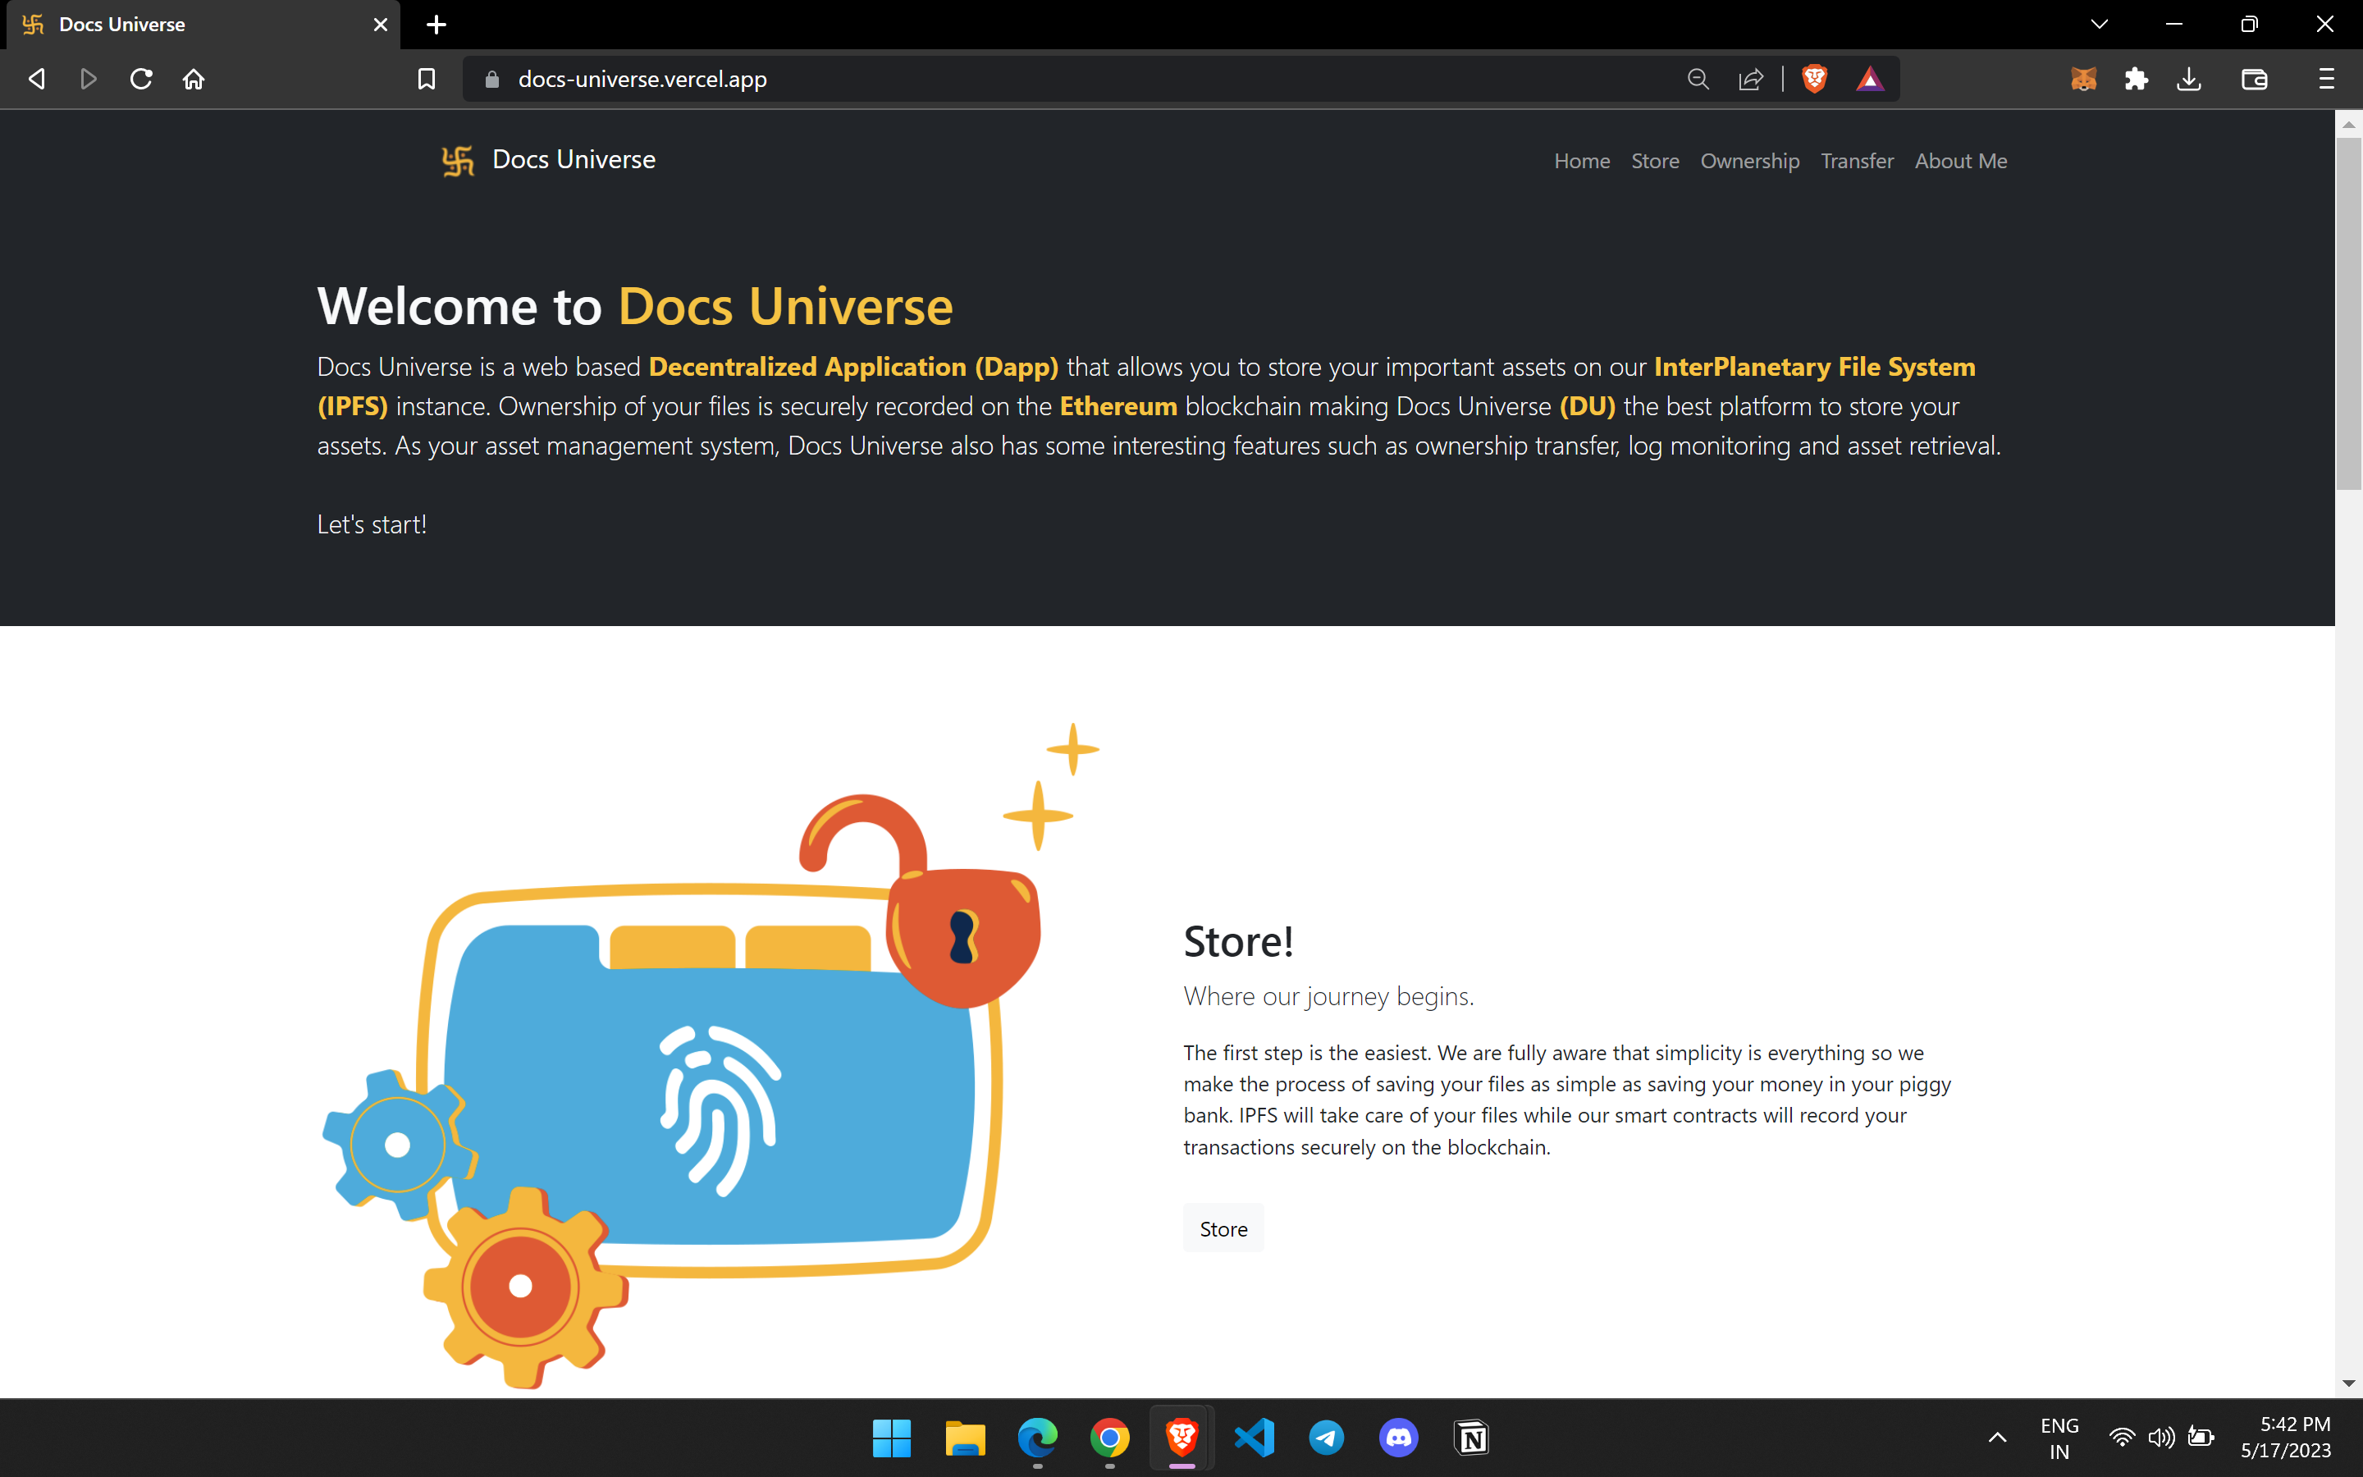Click the Brave Shields lion icon
Screen dimensions: 2363x1477
1814,79
